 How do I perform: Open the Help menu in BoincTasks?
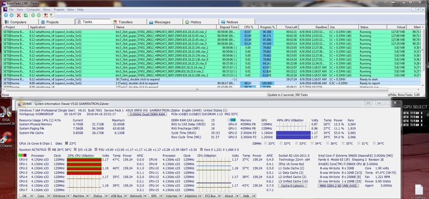coord(80,10)
